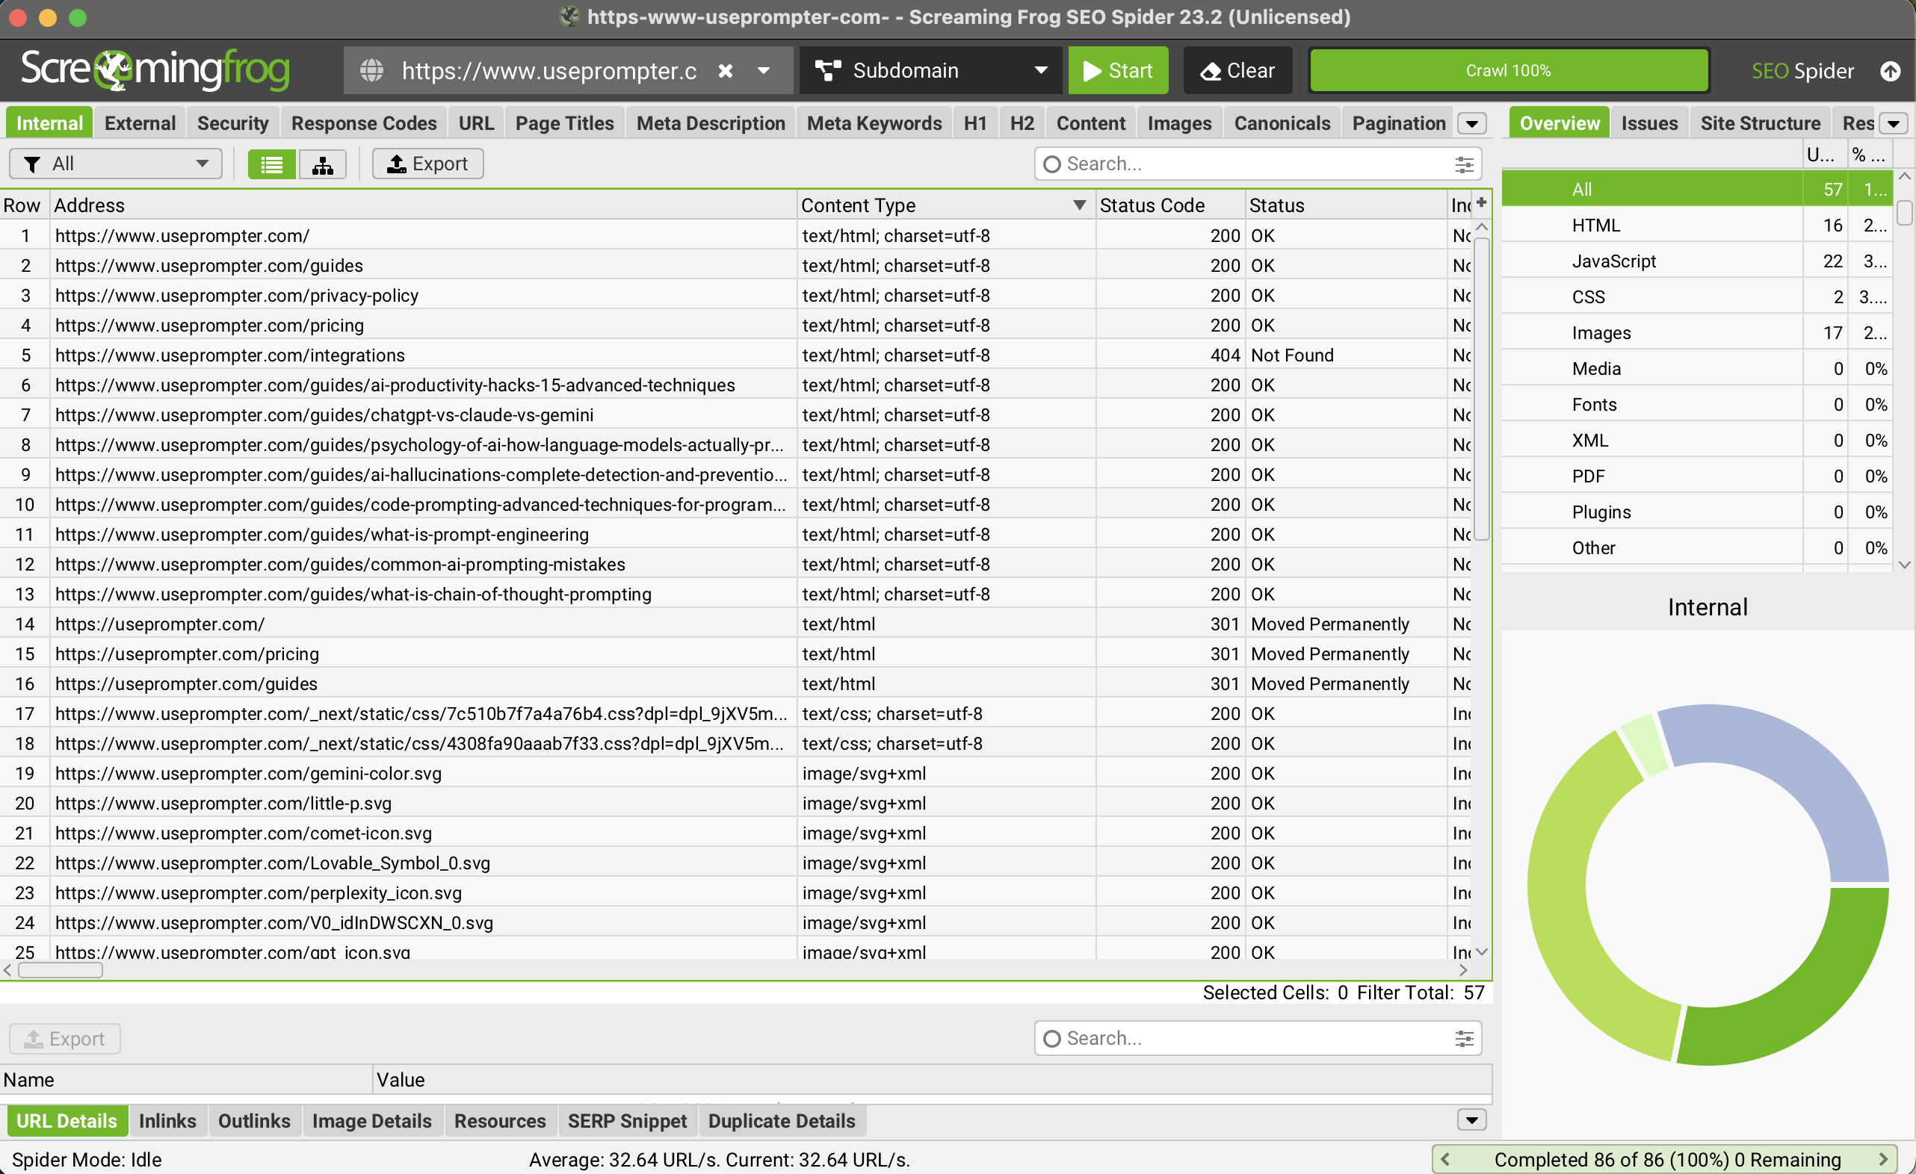1916x1174 pixels.
Task: Switch to the Response Codes tab
Action: [364, 123]
